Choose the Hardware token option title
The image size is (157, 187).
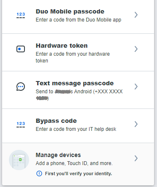(62, 46)
